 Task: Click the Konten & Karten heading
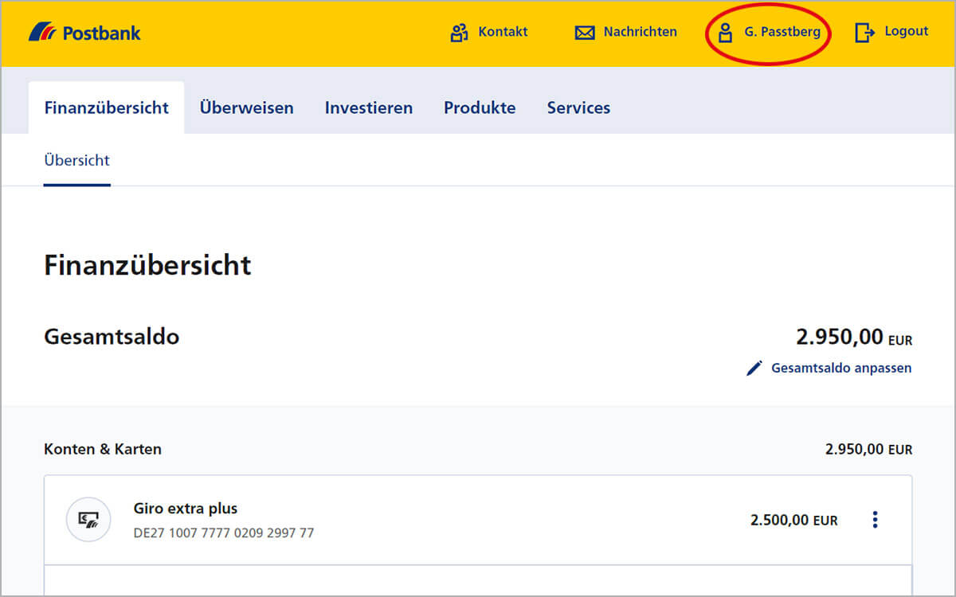pyautogui.click(x=103, y=449)
